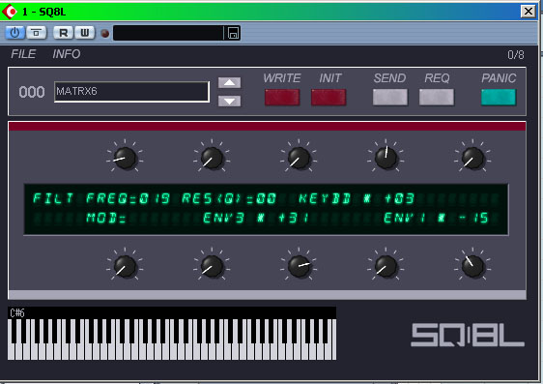Open the preset save icon
This screenshot has height=384, width=543.
point(233,33)
